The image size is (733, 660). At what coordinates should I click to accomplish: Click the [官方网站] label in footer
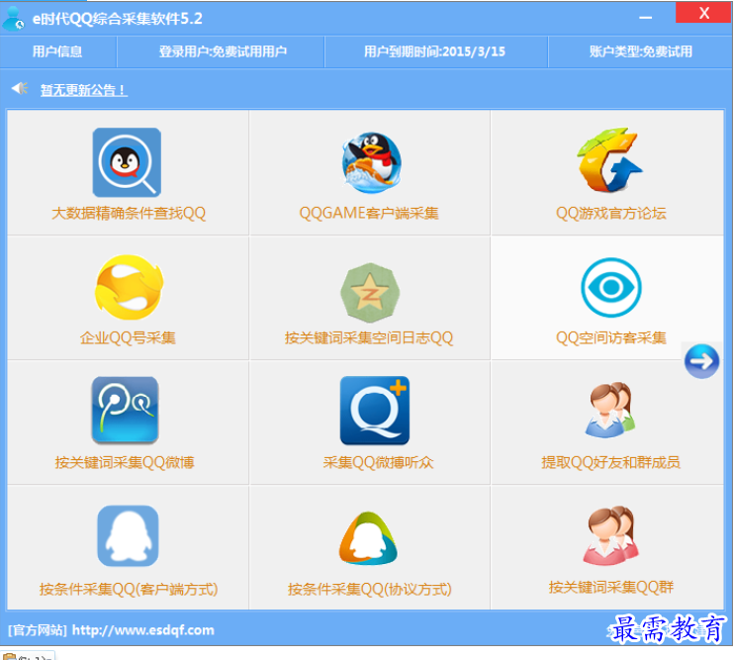click(x=37, y=630)
